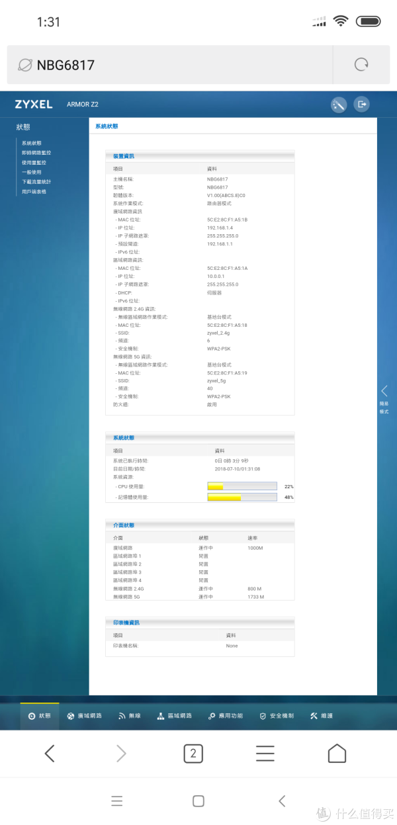The image size is (397, 825).
Task: Switch to the 區域網路 bottom tab
Action: pyautogui.click(x=175, y=716)
